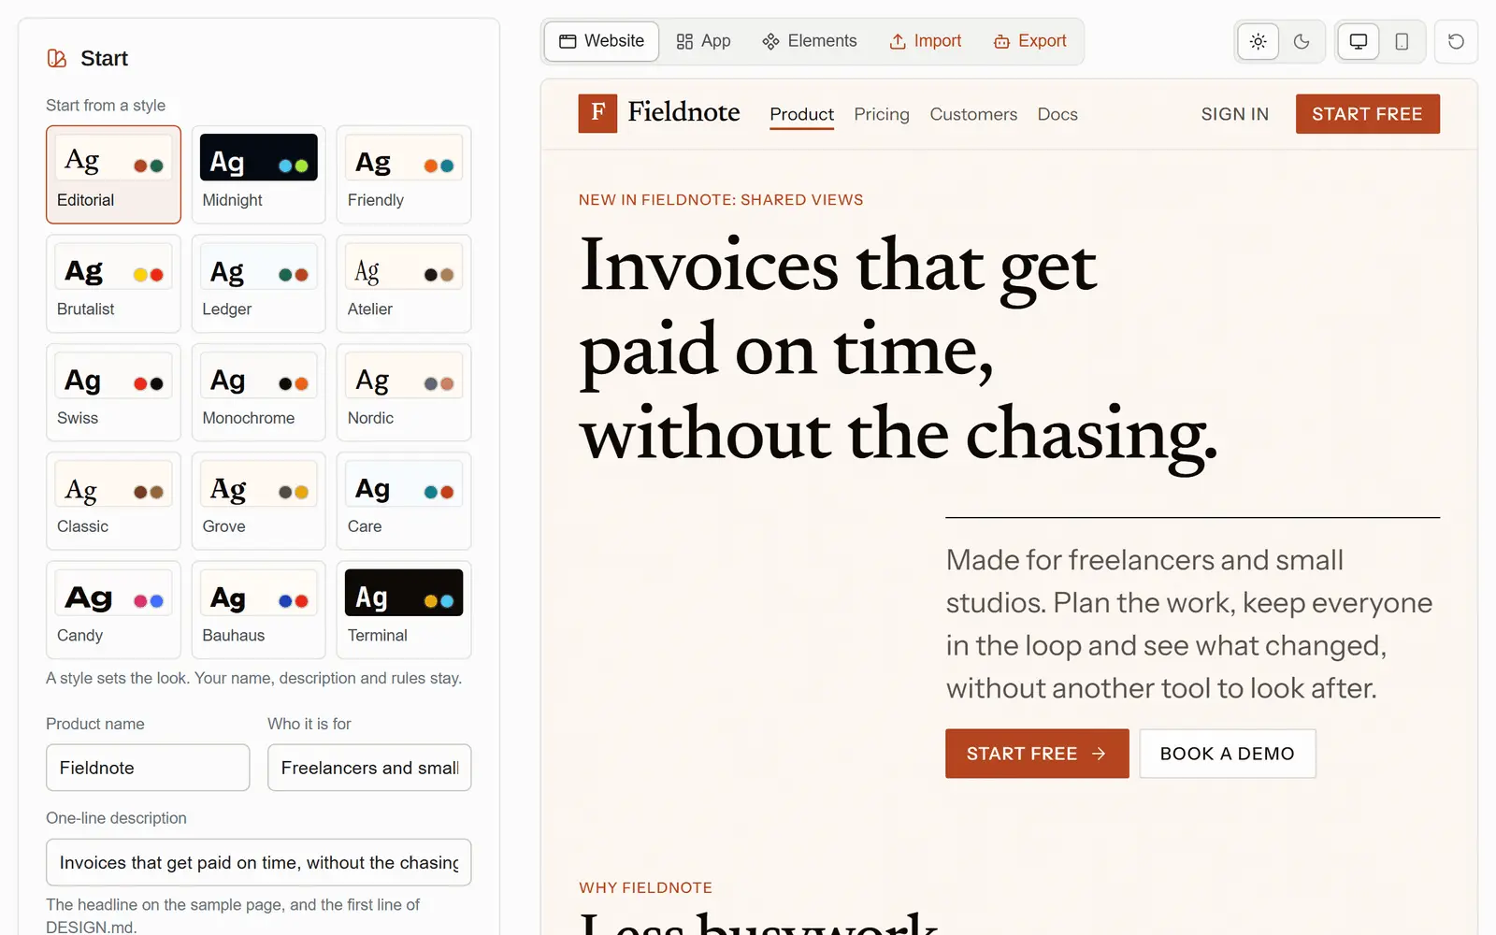Image resolution: width=1496 pixels, height=935 pixels.
Task: Apply the Terminal style
Action: 404,610
